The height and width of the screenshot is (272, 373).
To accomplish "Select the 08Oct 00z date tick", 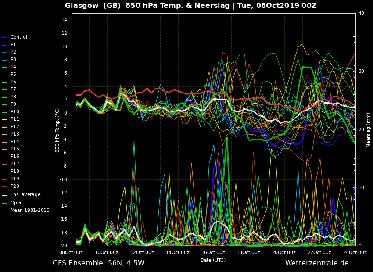I will [71, 252].
